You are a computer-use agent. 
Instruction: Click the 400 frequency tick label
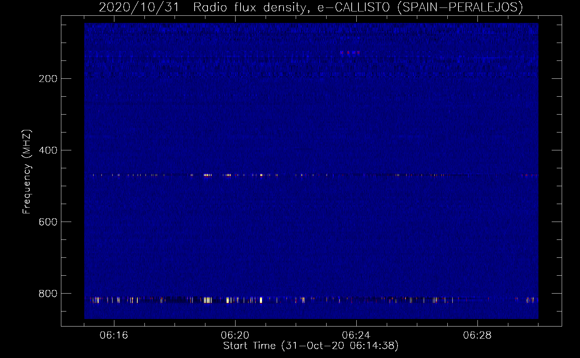coord(48,150)
